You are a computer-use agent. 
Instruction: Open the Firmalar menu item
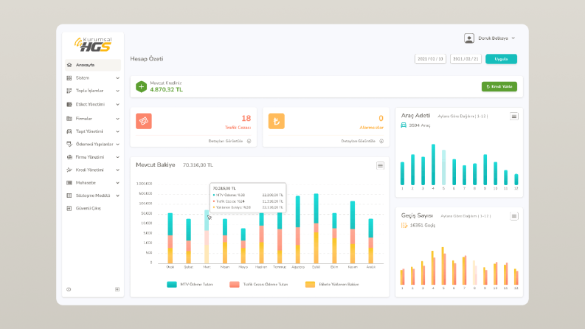pyautogui.click(x=93, y=119)
